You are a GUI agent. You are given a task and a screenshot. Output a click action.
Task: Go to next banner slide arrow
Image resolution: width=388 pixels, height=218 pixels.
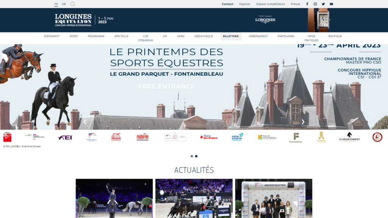point(303,122)
